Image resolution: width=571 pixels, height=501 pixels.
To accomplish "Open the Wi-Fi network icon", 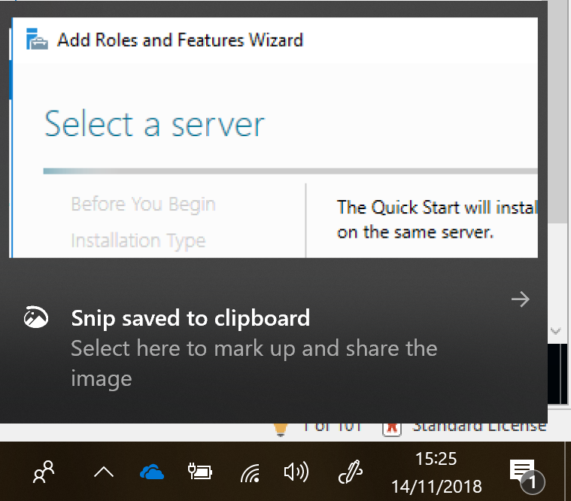I will click(x=251, y=472).
